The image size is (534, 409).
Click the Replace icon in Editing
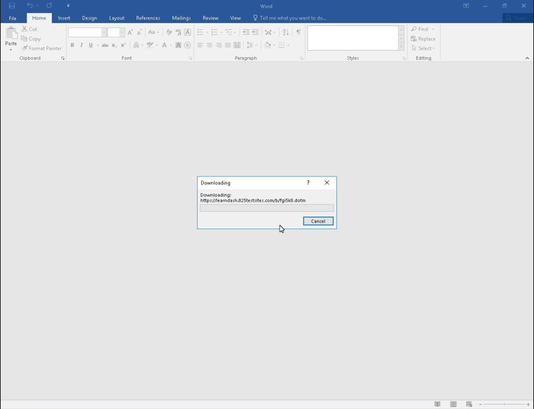tap(414, 39)
